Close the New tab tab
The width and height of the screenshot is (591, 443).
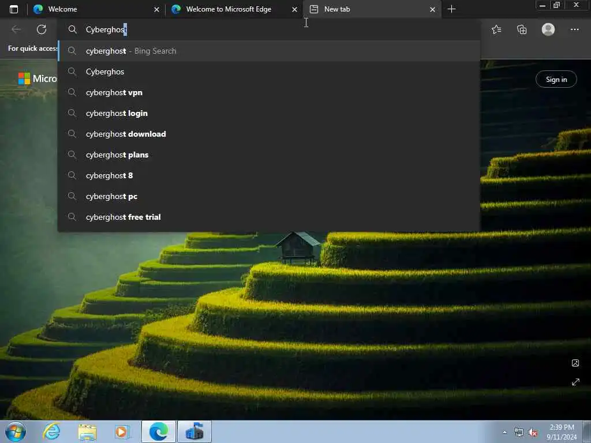[x=432, y=9]
